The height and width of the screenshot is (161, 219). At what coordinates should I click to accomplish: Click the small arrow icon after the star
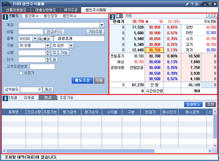tap(49, 38)
